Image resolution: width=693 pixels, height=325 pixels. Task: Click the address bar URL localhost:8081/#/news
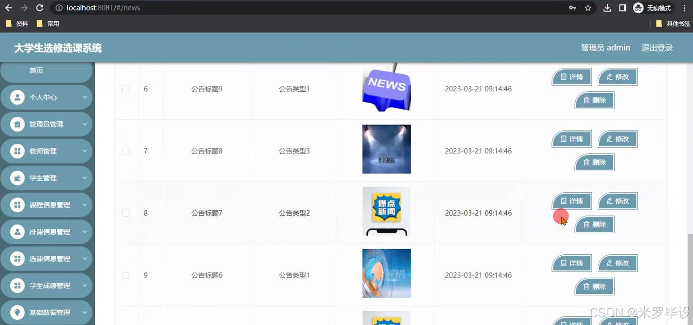point(103,8)
